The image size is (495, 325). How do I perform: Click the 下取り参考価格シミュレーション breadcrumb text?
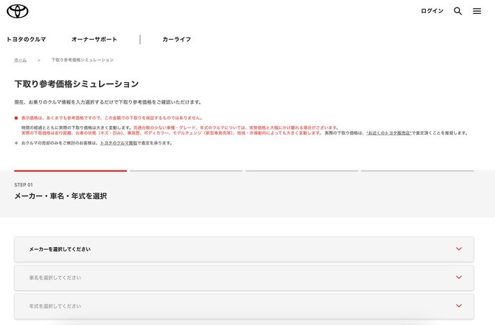pos(82,60)
